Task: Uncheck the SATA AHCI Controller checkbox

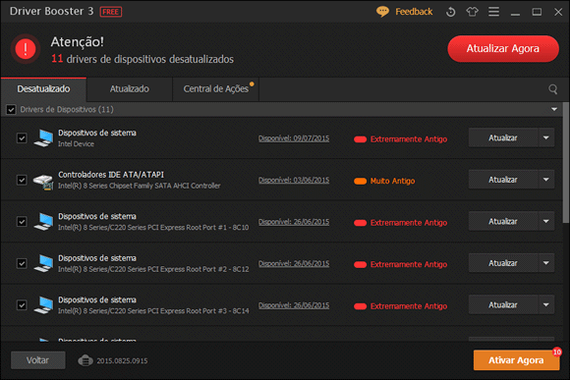Action: click(22, 180)
